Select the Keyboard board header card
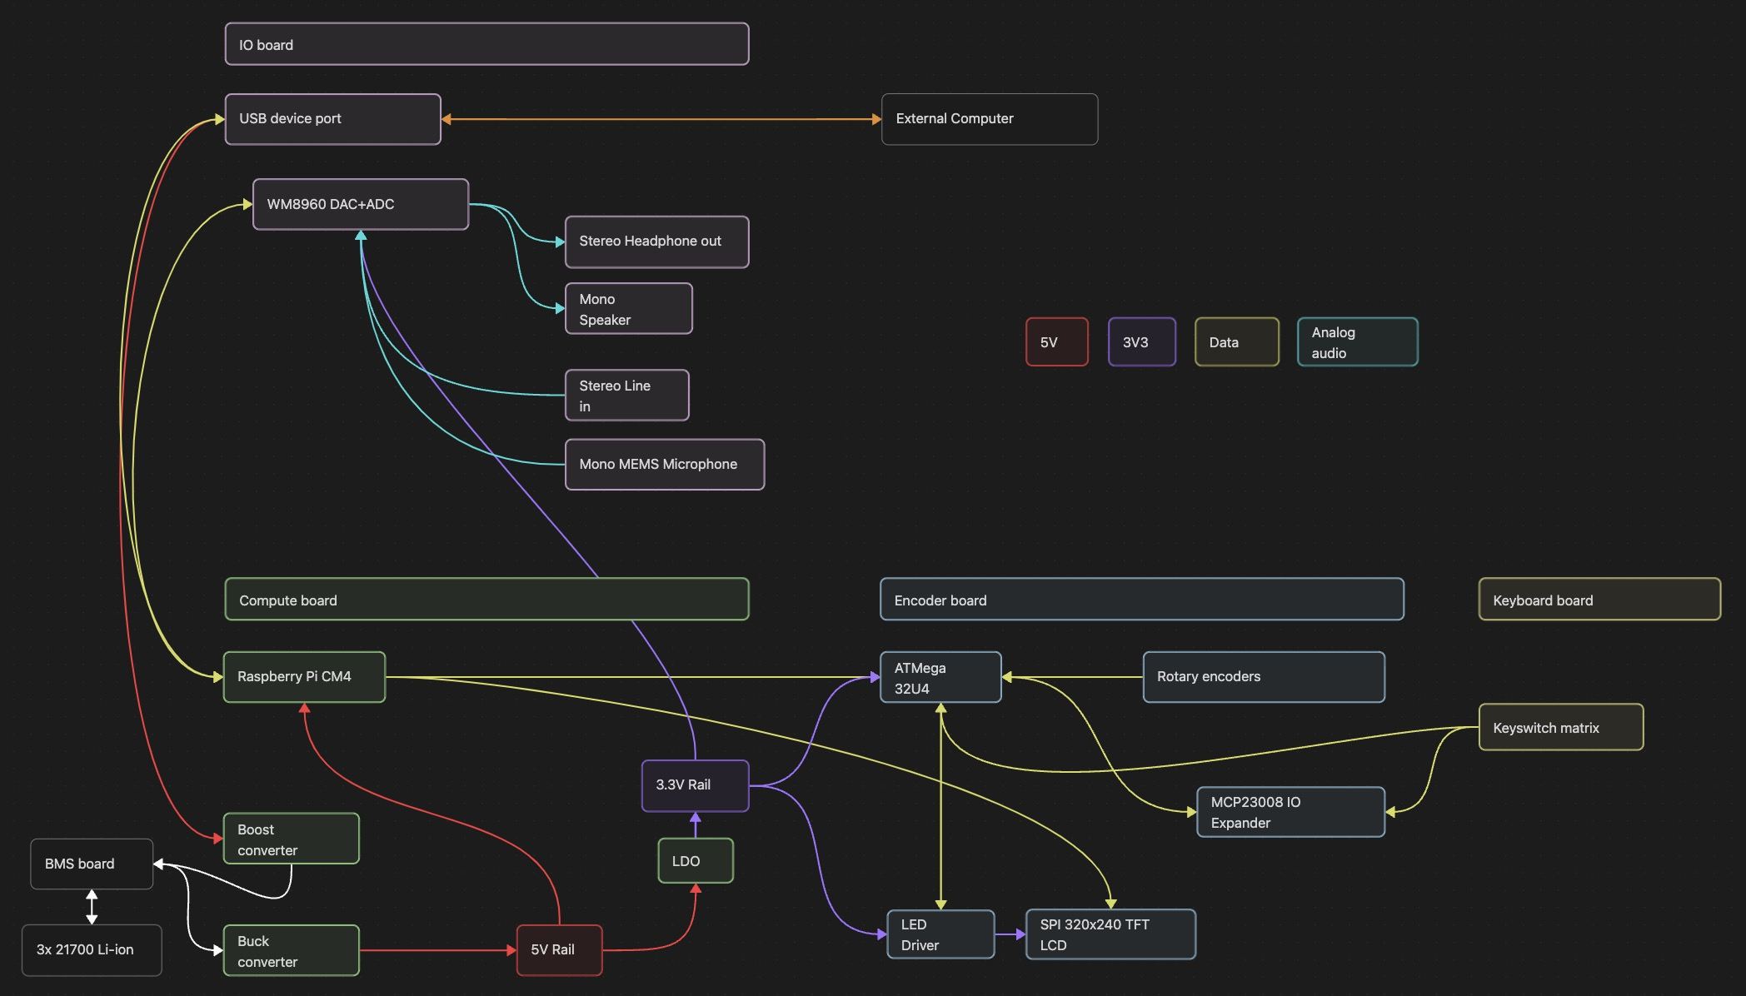1746x996 pixels. 1599,600
